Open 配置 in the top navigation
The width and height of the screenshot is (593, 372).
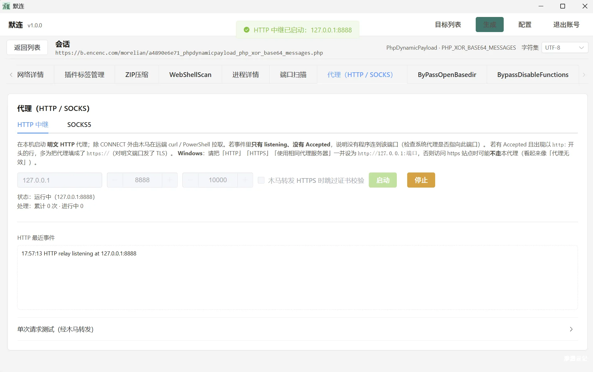pyautogui.click(x=524, y=25)
